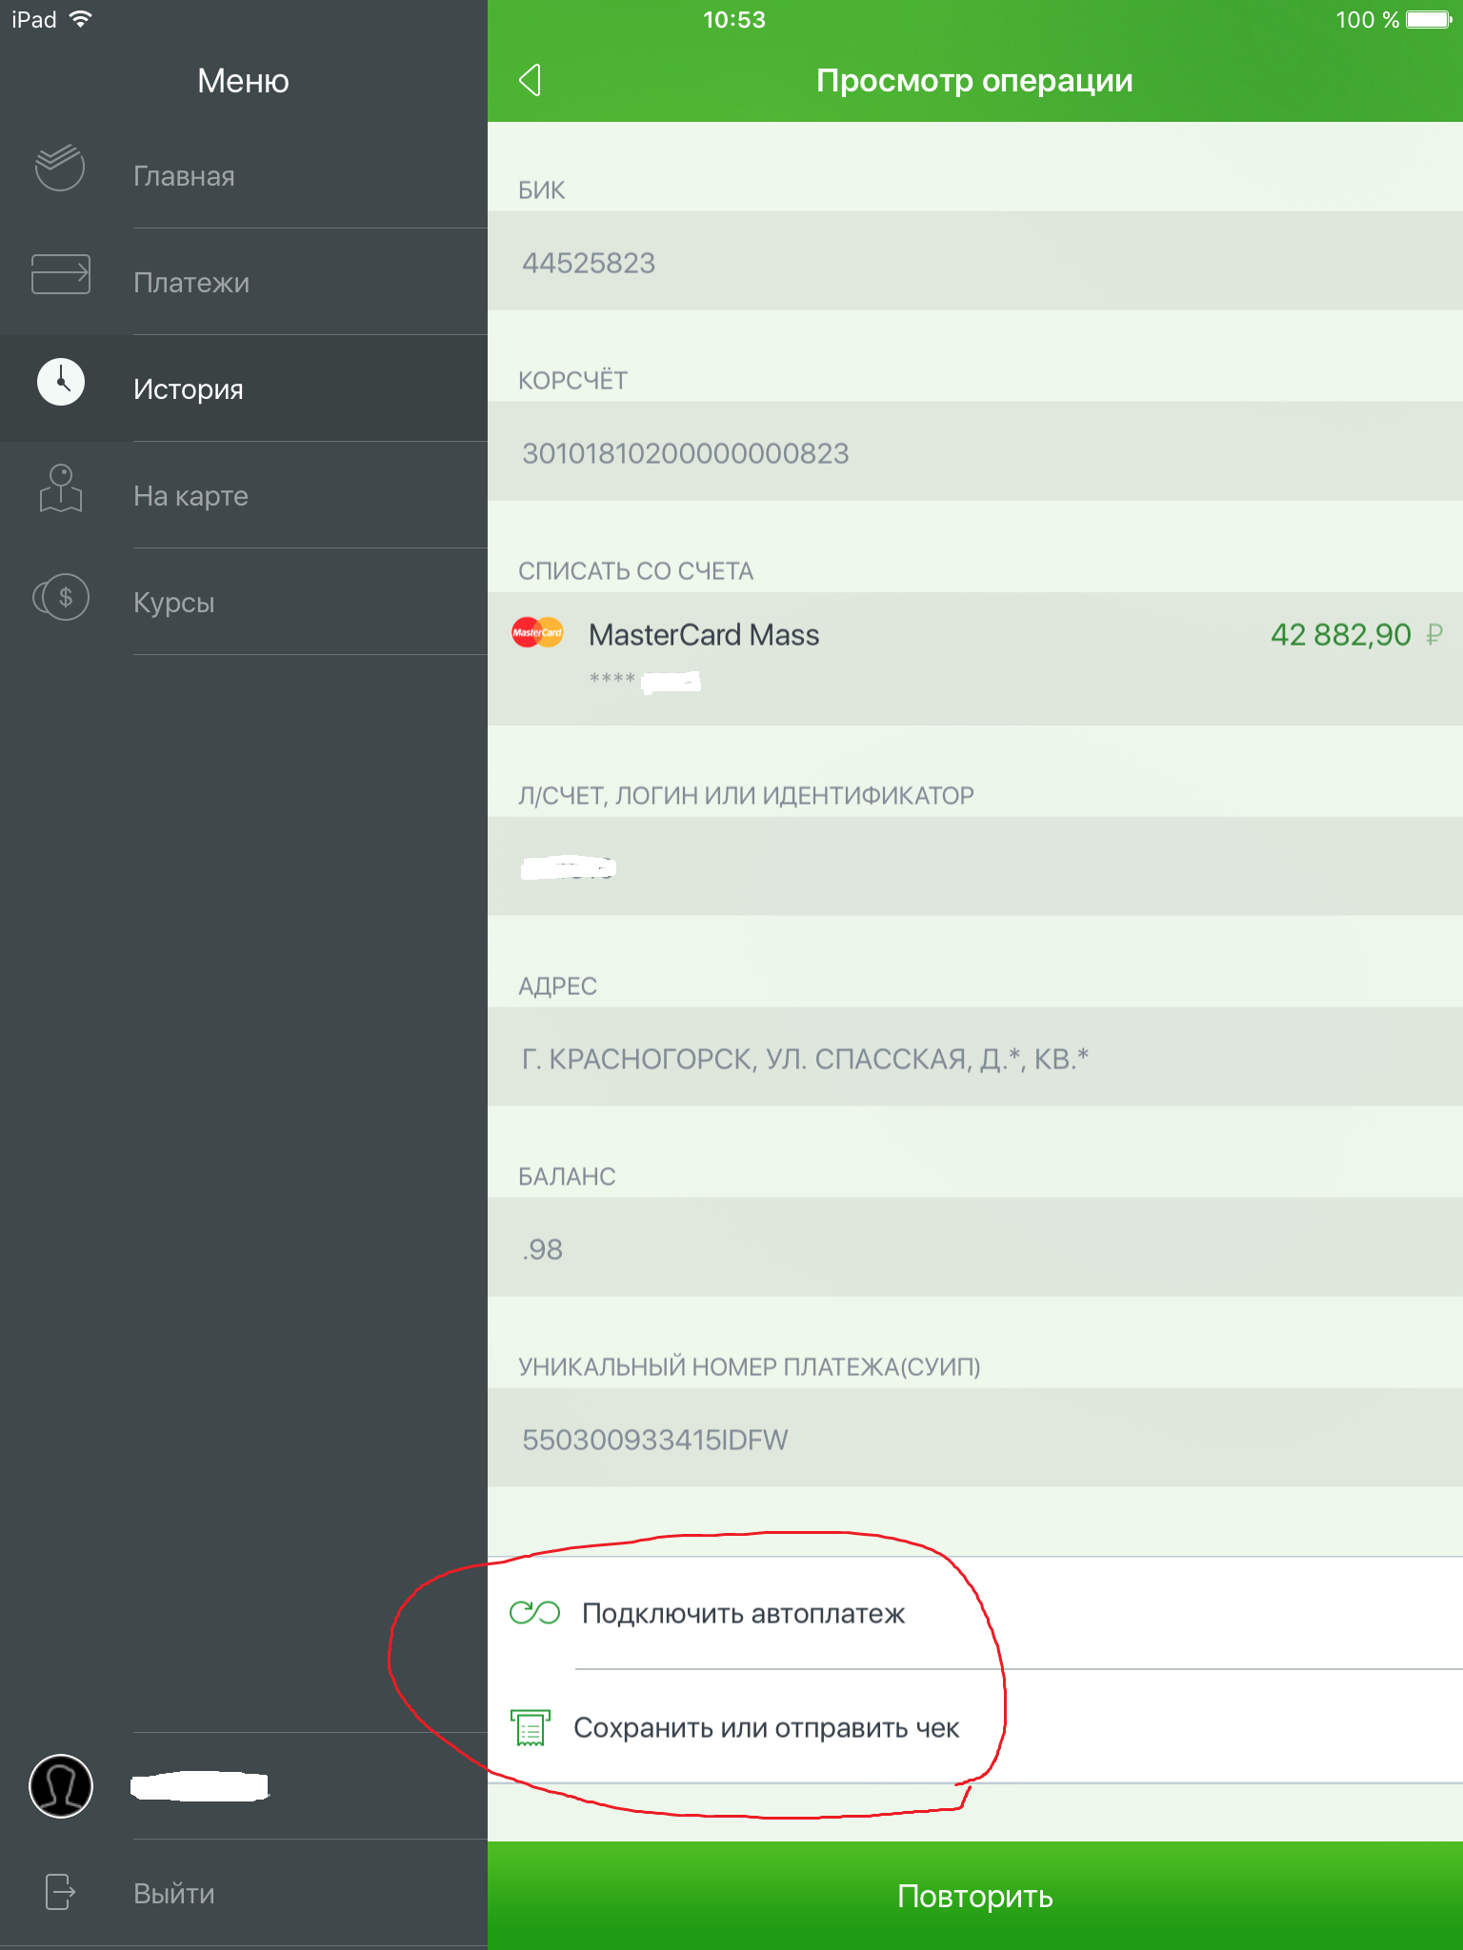Tap the УНИКАЛЬНЫЙ НОМЕР ПЛАТЕЖА(СУИП) label
The height and width of the screenshot is (1950, 1463).
coord(749,1366)
